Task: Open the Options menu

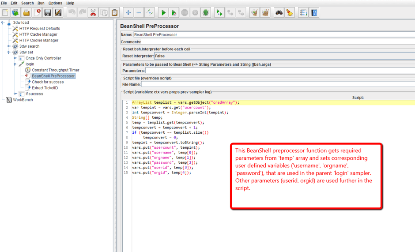Action: pos(55,3)
